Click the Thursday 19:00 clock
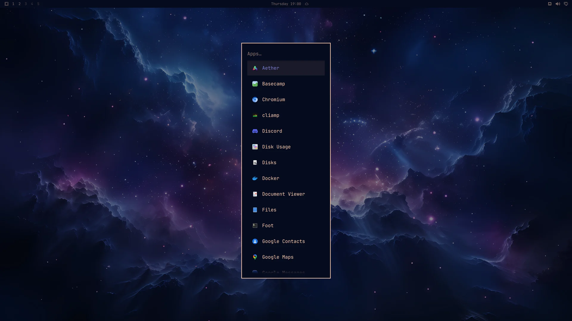This screenshot has width=572, height=321. tap(286, 4)
